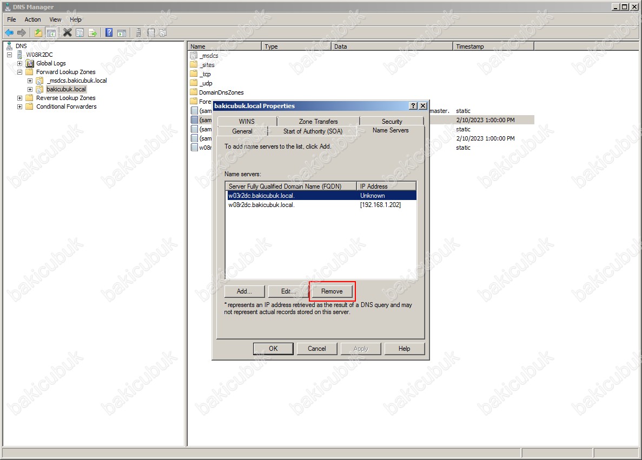This screenshot has width=642, height=460.
Task: Select _msdcs.bakicubuk.local zone in tree
Action: (x=77, y=81)
